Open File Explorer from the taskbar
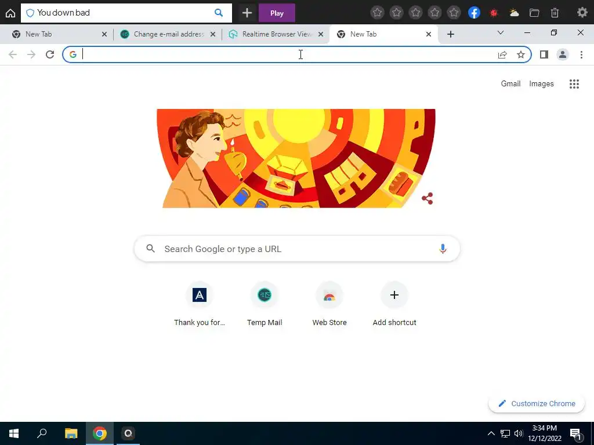The image size is (594, 445). point(71,433)
